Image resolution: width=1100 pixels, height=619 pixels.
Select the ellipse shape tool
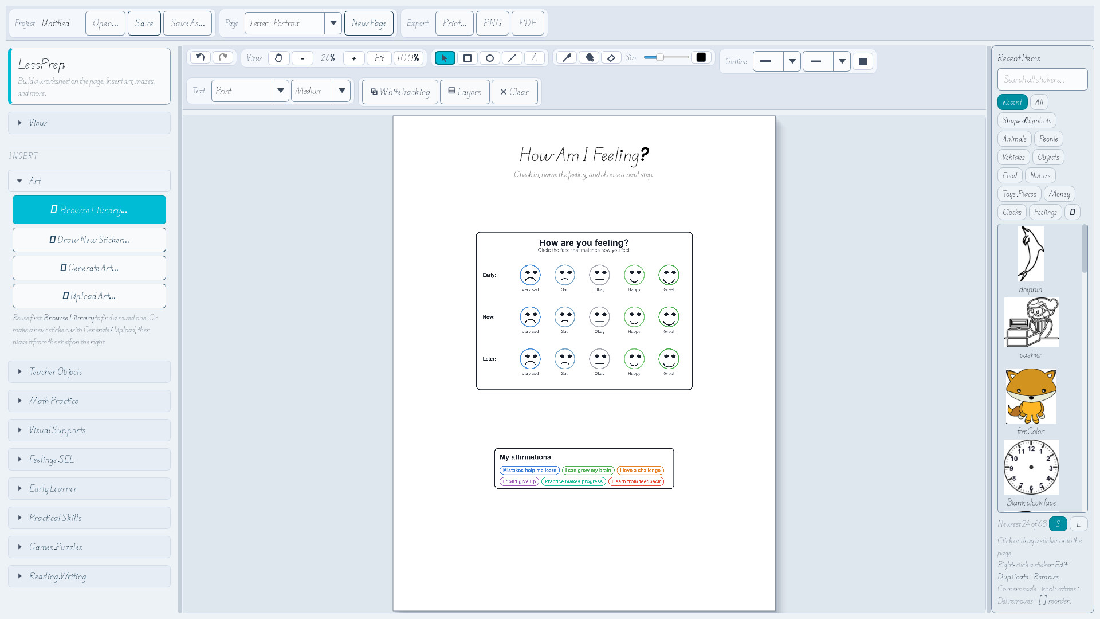tap(489, 58)
